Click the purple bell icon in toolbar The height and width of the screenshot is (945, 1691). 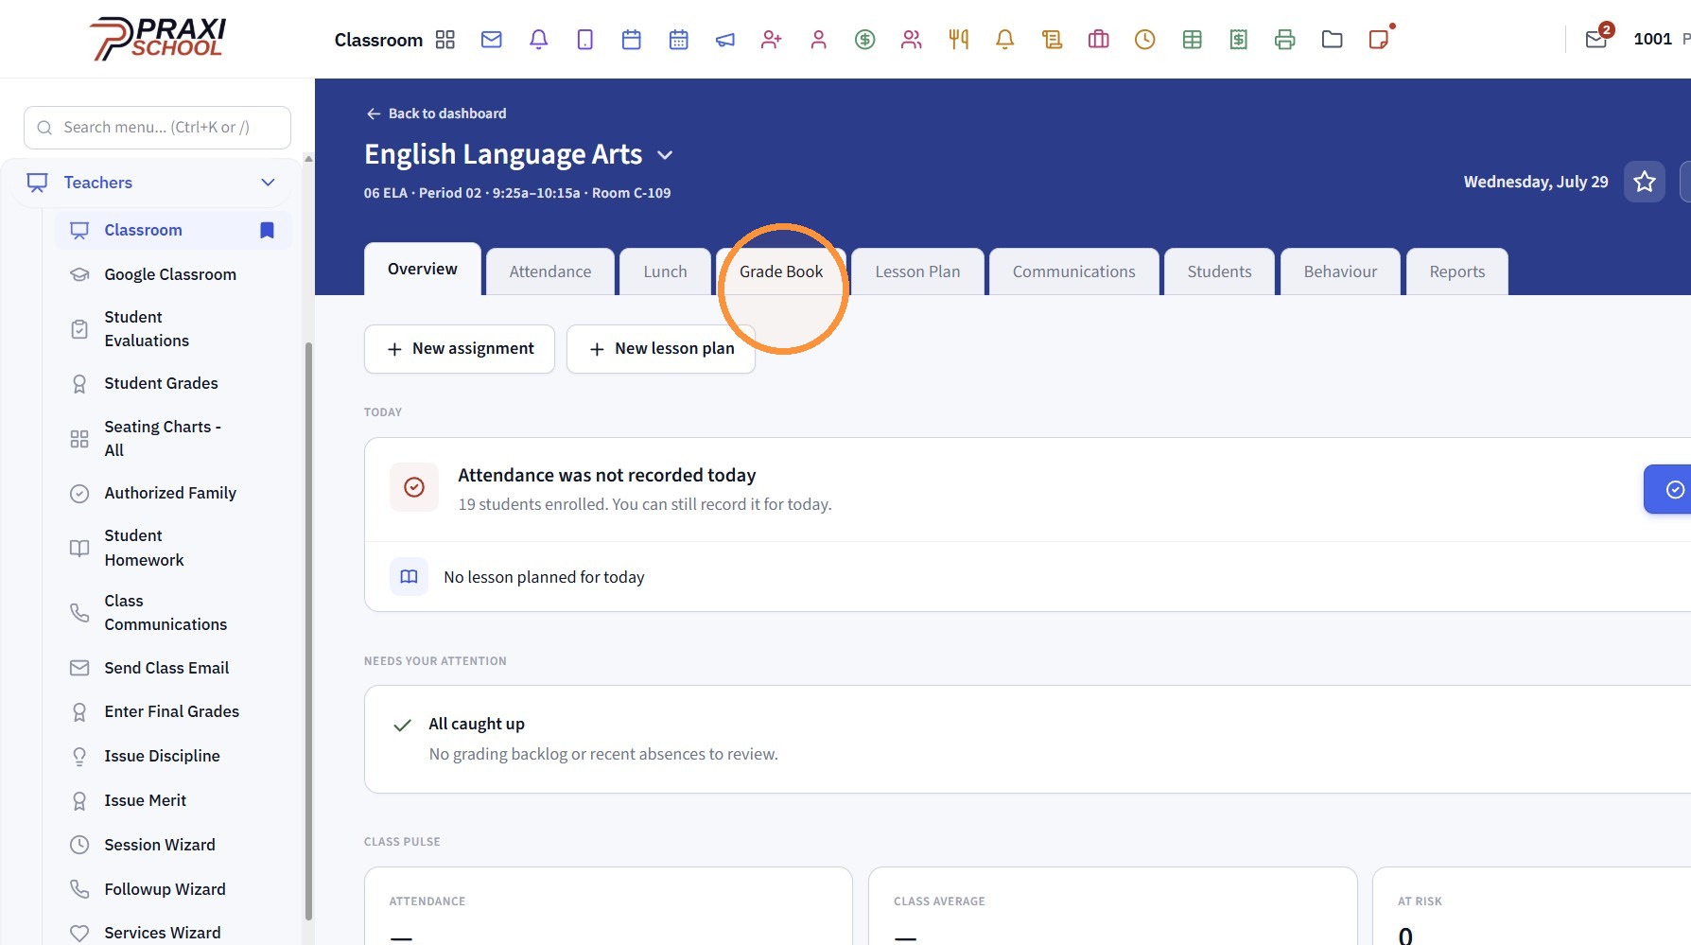[x=538, y=40]
